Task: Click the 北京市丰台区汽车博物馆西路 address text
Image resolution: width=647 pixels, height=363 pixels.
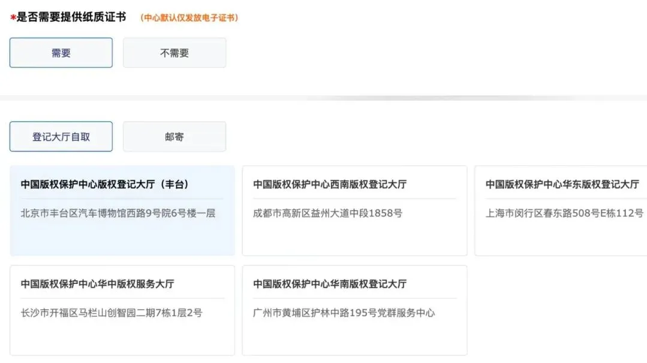Action: pos(118,213)
